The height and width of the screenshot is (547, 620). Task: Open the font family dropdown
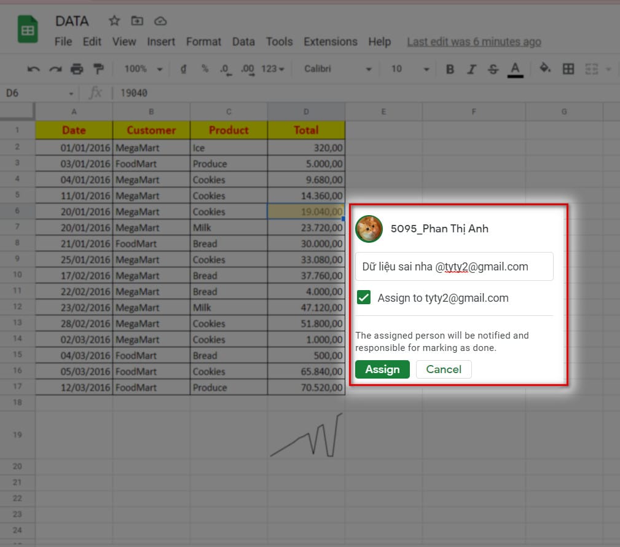(335, 69)
